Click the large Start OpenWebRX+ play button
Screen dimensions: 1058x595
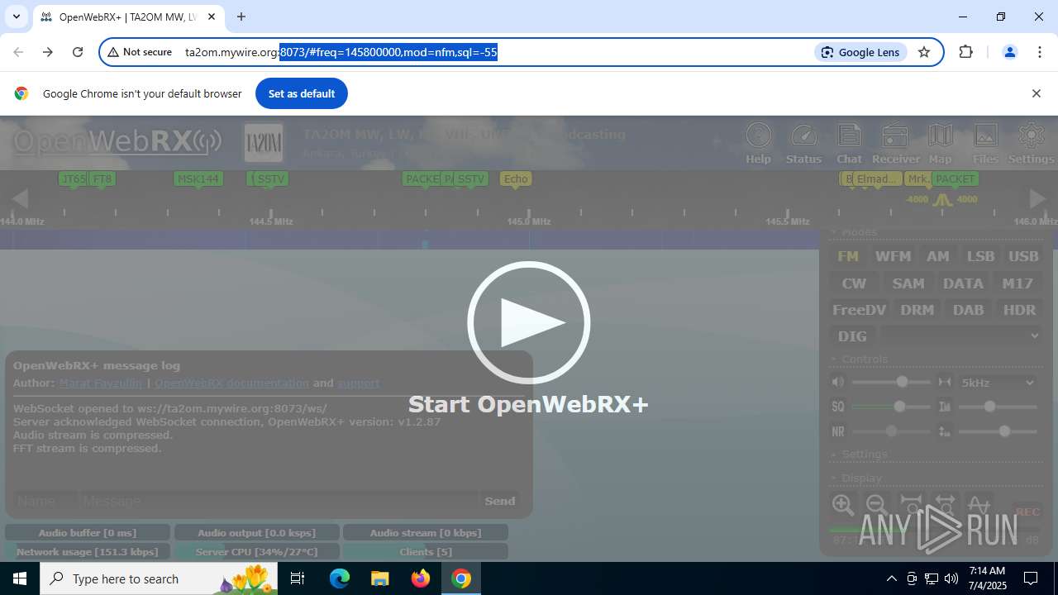pyautogui.click(x=529, y=322)
